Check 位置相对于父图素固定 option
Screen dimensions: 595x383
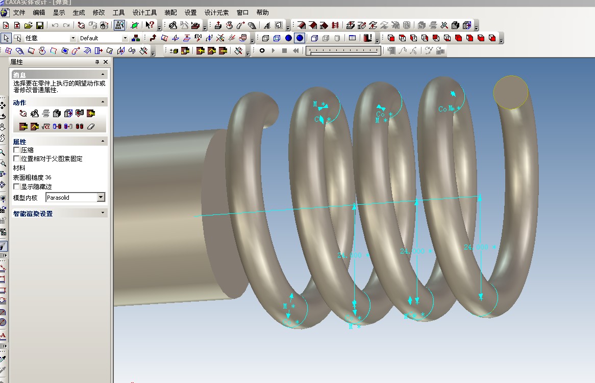(x=16, y=158)
